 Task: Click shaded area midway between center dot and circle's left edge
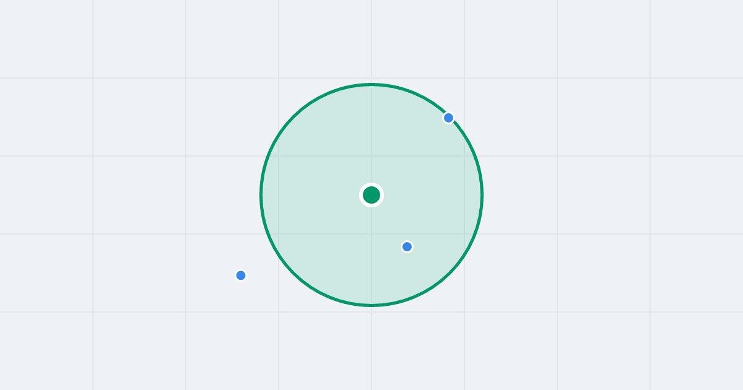tap(316, 195)
